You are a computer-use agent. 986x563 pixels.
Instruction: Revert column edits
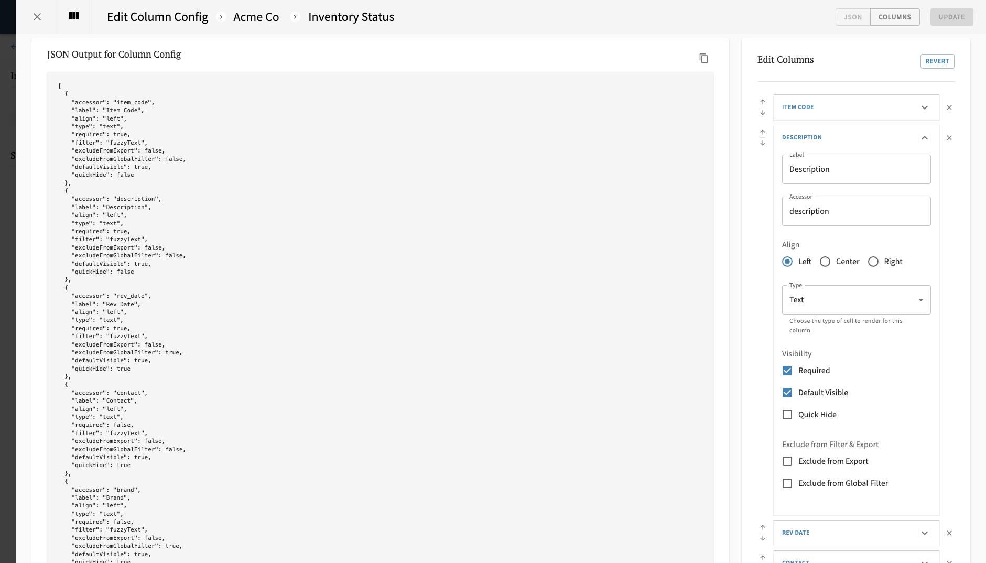937,61
